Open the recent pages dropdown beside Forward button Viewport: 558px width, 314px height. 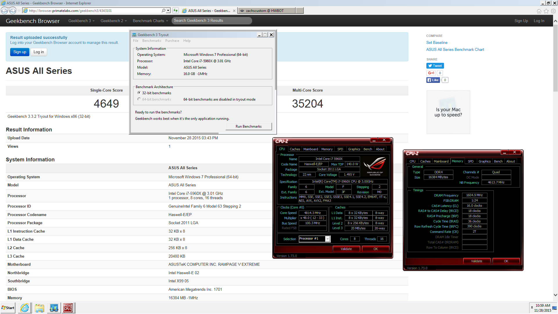[19, 11]
